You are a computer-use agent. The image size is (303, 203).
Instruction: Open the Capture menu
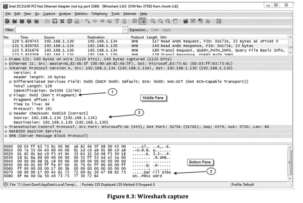[x=49, y=14]
